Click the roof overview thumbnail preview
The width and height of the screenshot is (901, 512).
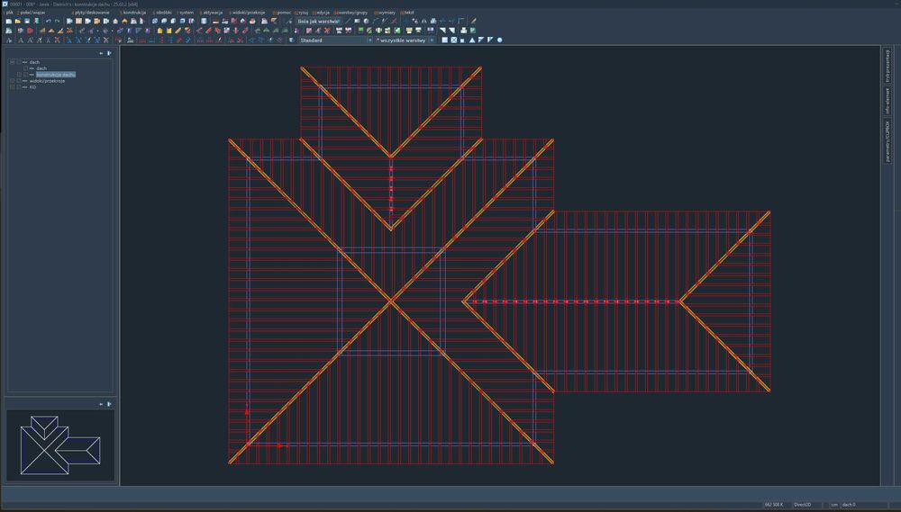pyautogui.click(x=59, y=444)
